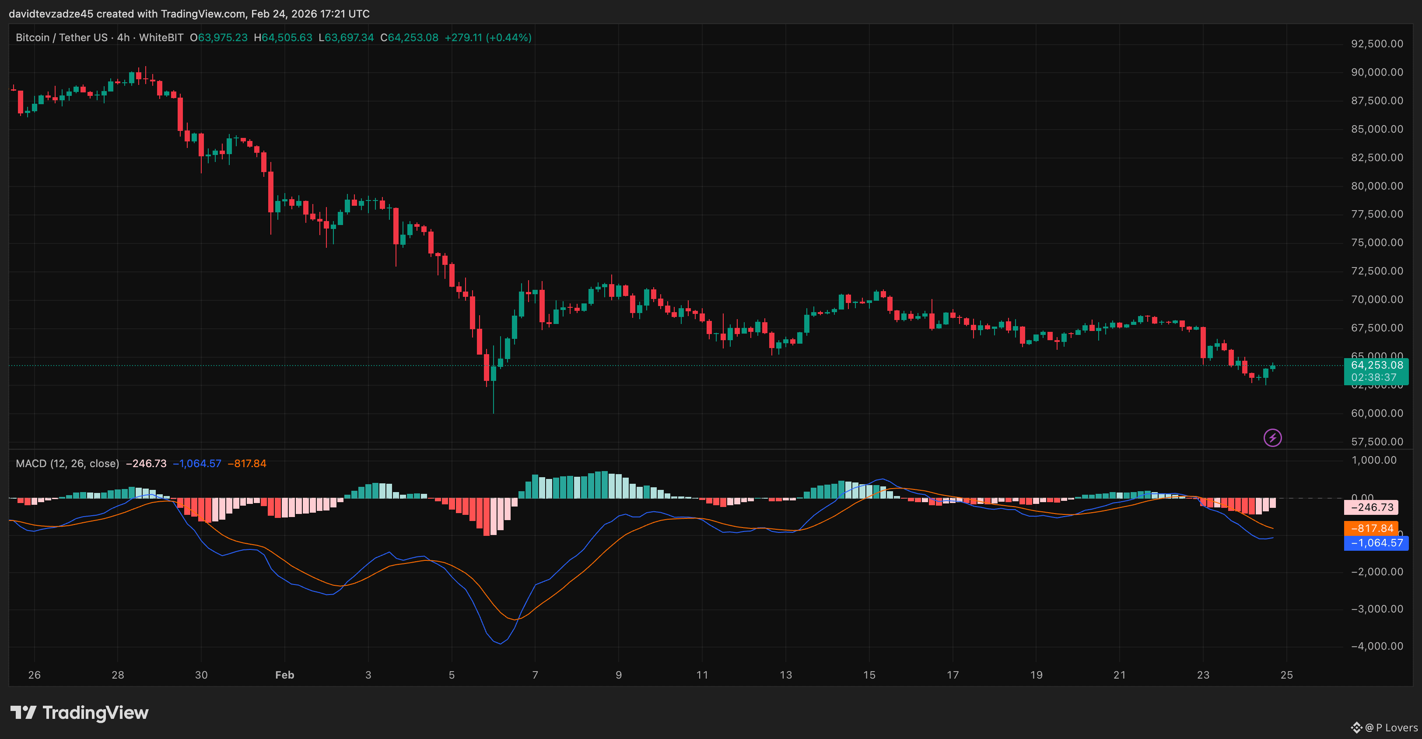Click the 60,000.00 price axis label
This screenshot has width=1422, height=739.
click(1377, 413)
